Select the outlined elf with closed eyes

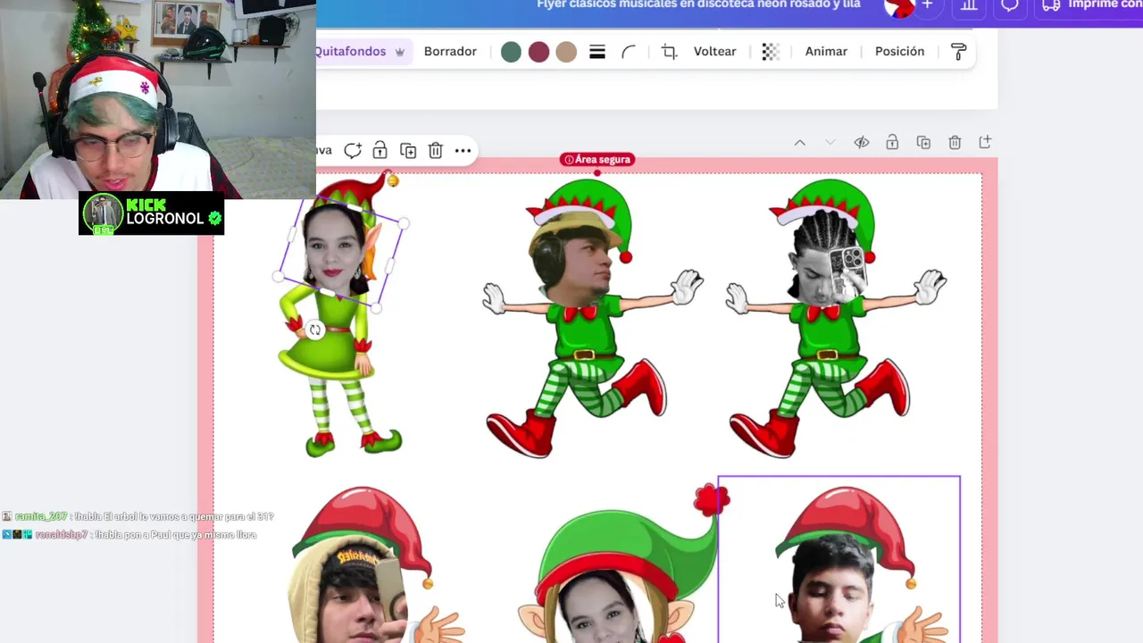[839, 560]
